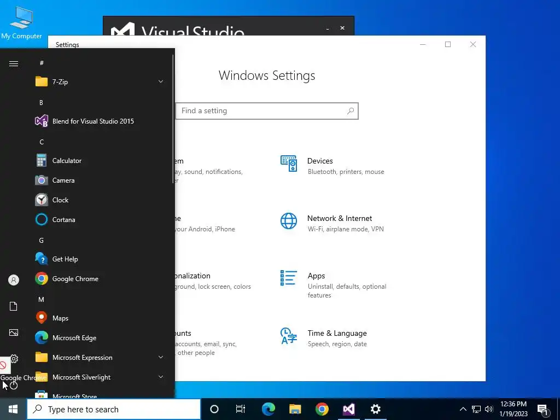Launch Microsoft Edge from Start menu list
Viewport: 560px width, 420px height.
tap(100, 337)
